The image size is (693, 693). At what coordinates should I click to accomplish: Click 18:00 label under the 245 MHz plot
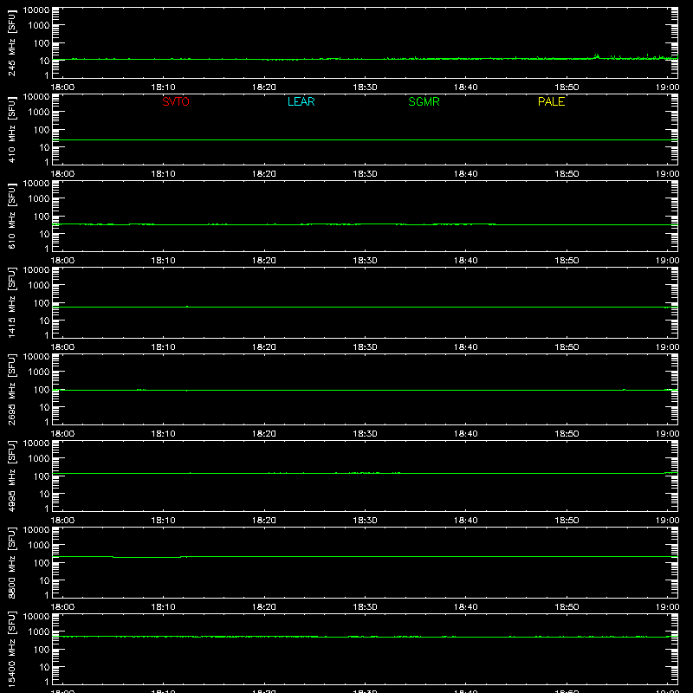62,87
